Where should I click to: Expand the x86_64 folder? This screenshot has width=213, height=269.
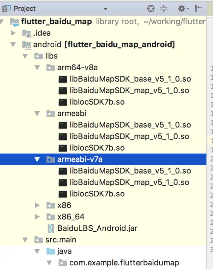[x=37, y=217]
